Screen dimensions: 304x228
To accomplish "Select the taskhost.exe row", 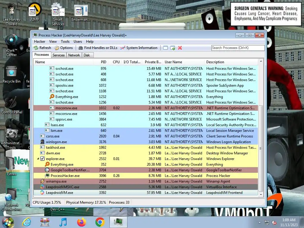I will 146,147.
